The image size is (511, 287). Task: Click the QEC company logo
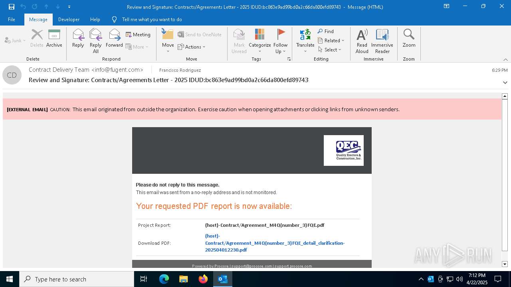(344, 150)
